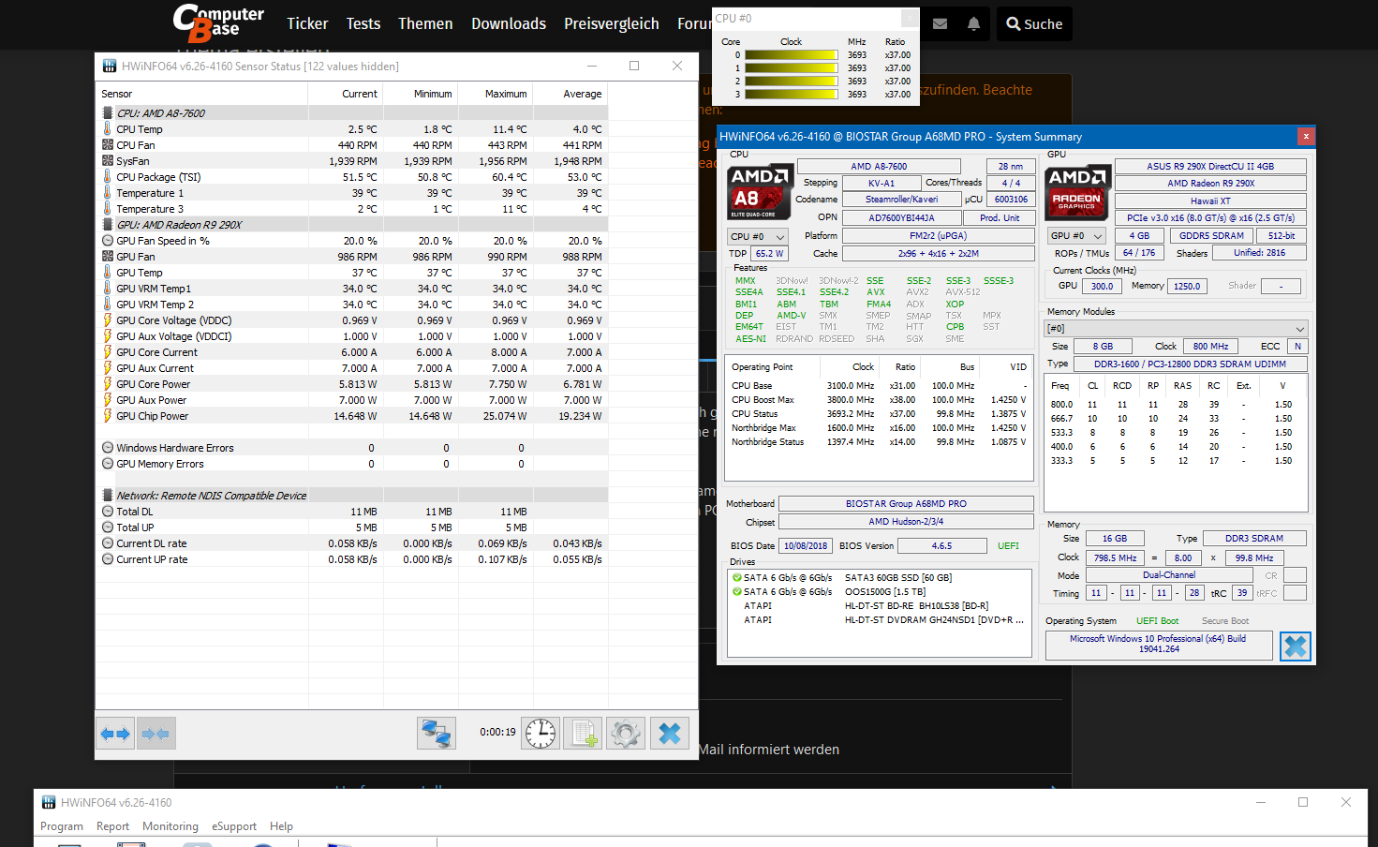1378x847 pixels.
Task: Click the Core 0 clock bar in CPU #0 window
Action: point(792,55)
